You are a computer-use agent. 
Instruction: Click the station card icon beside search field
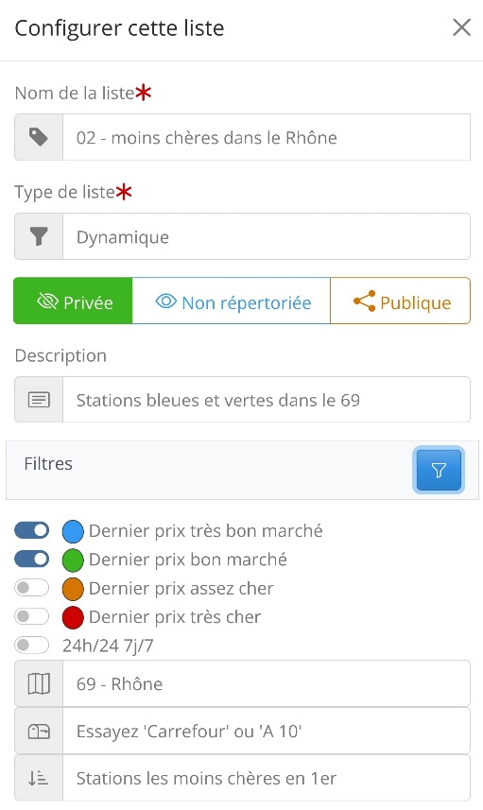coord(39,732)
